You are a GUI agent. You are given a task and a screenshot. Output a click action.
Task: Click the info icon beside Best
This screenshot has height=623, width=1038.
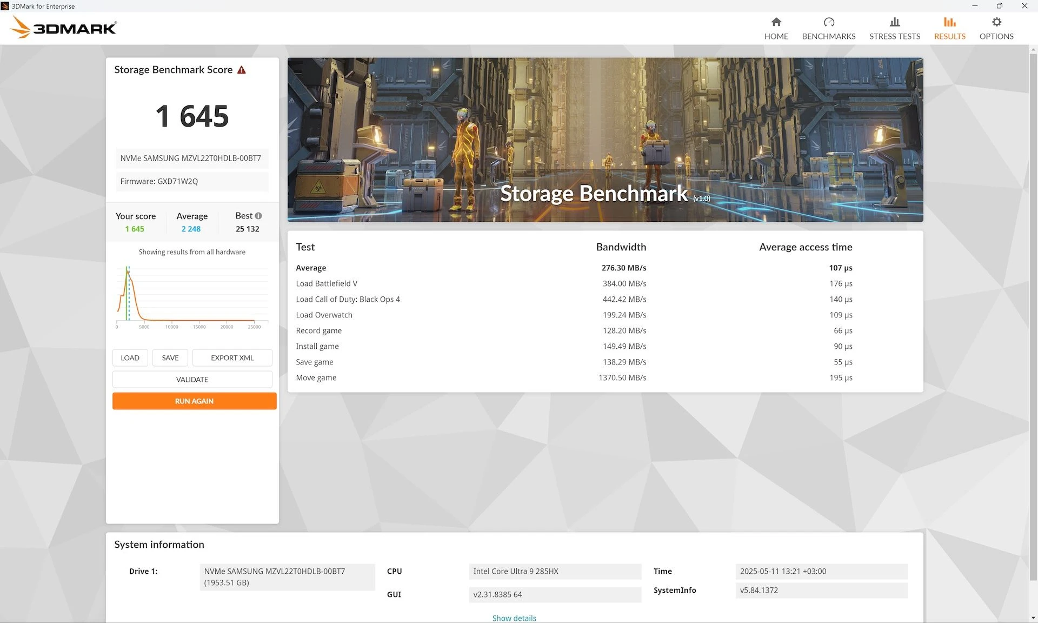coord(258,216)
